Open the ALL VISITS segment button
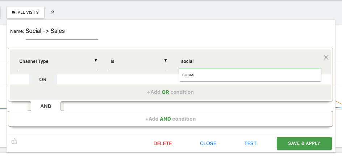 pyautogui.click(x=25, y=12)
